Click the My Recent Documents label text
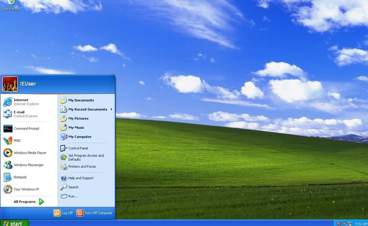This screenshot has width=368, height=226. point(88,109)
